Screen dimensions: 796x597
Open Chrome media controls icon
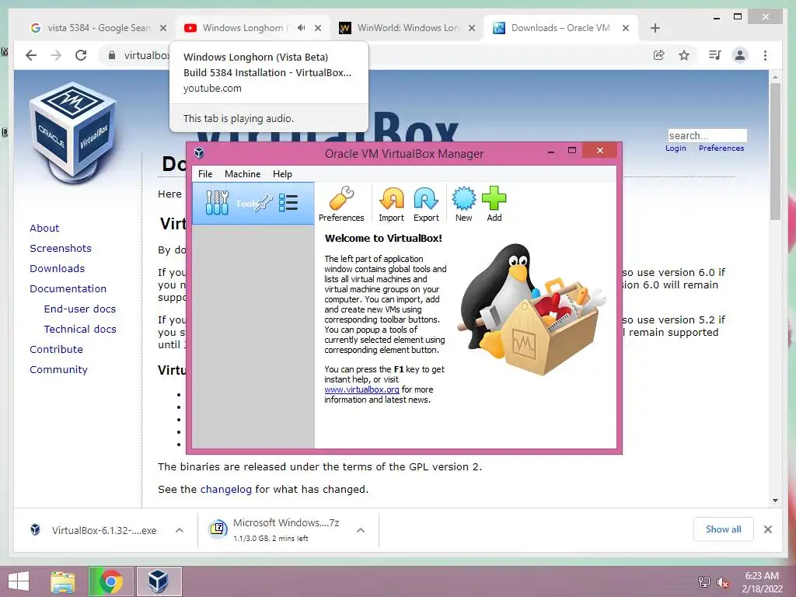tap(715, 55)
